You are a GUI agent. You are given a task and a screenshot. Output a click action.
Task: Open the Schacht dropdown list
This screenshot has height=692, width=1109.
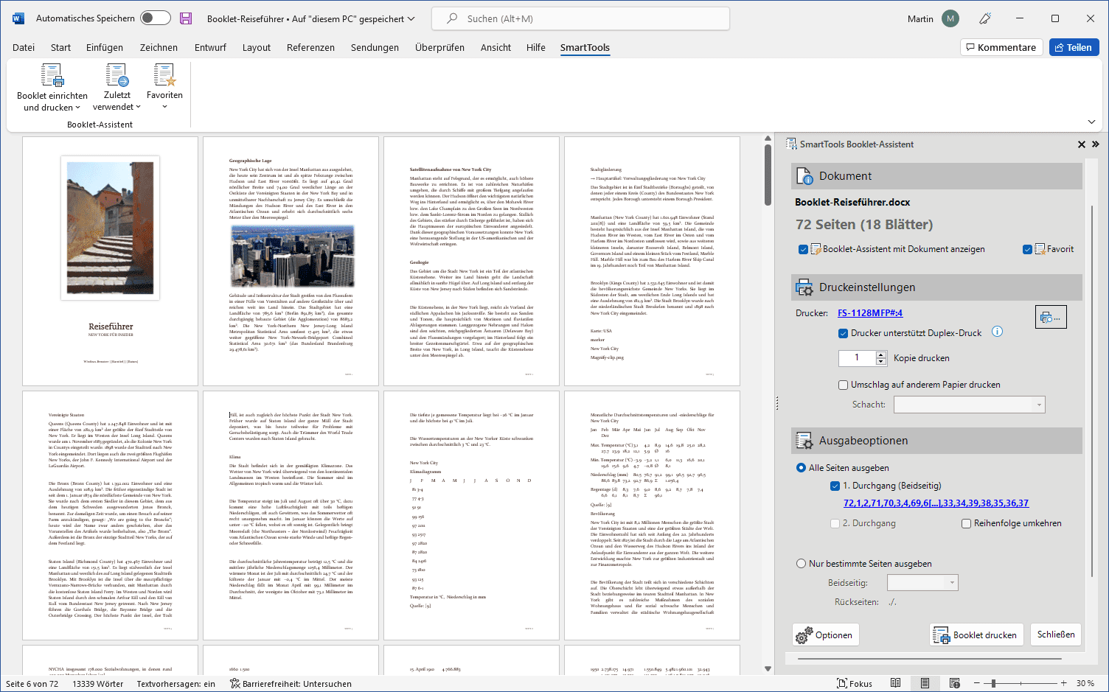(1039, 405)
